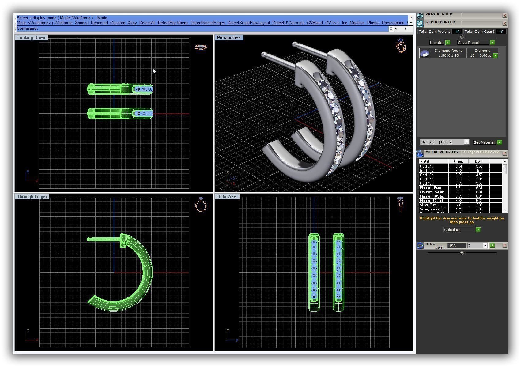
Task: Expand the Ring Rail section arrow
Action: (462, 253)
